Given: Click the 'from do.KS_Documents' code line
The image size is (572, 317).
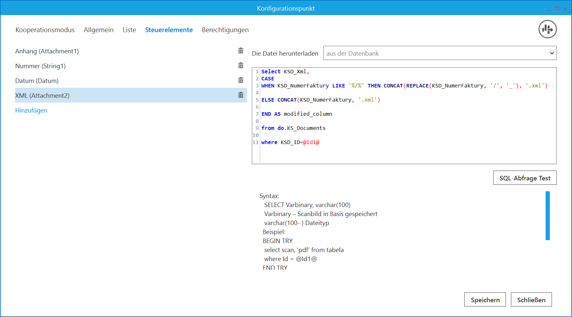Looking at the screenshot, I should pyautogui.click(x=294, y=128).
